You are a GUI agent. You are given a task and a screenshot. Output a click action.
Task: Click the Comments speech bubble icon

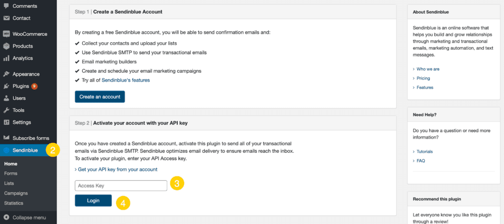point(6,6)
